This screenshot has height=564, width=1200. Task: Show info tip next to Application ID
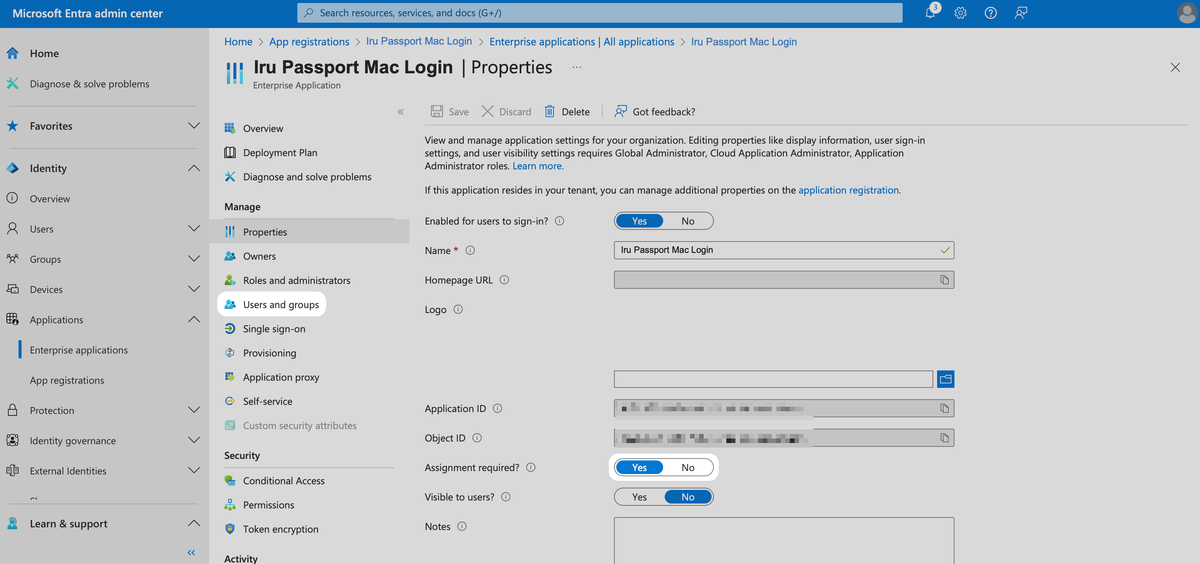point(497,408)
